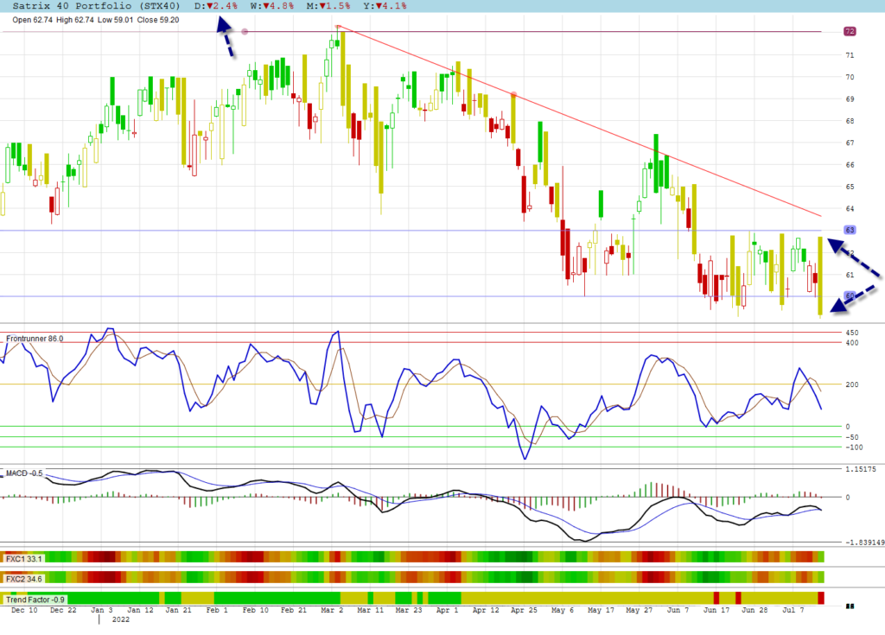Click the 'Trend Factor -0.9' label
Screen dimensions: 885x635
35,600
